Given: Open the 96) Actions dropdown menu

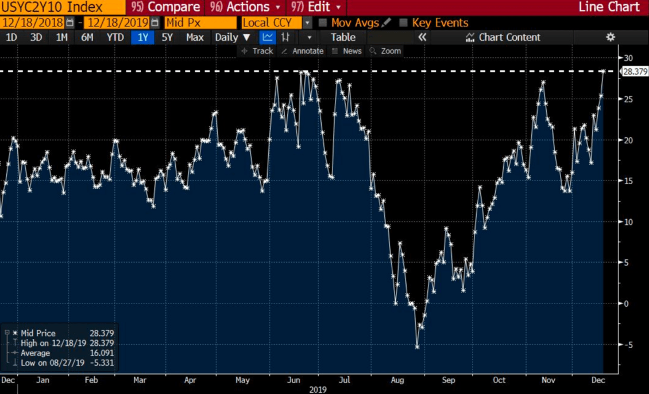Looking at the screenshot, I should (x=245, y=7).
